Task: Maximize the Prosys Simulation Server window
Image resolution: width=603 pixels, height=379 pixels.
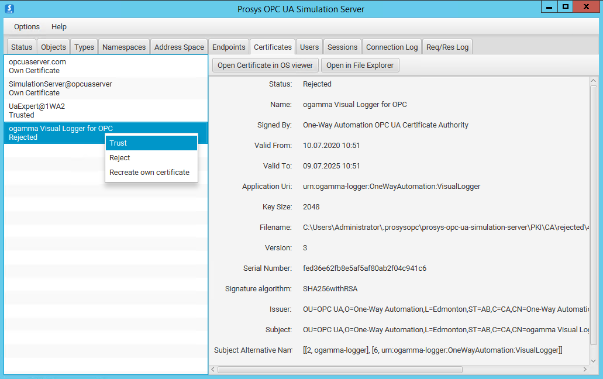Action: point(566,6)
